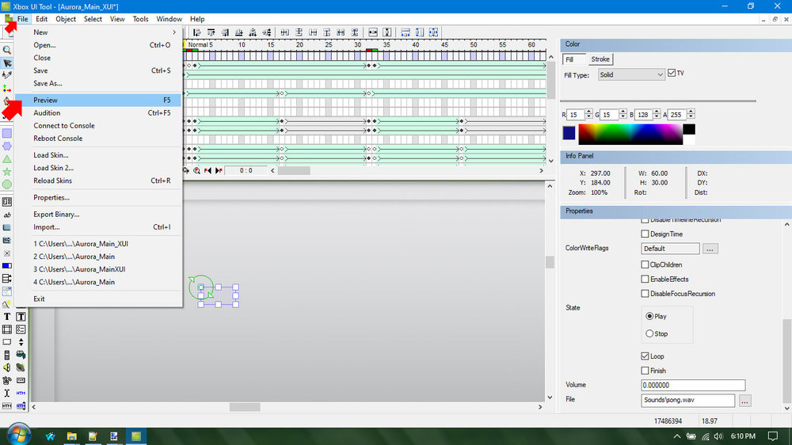Open the Fill Type dropdown
The height and width of the screenshot is (445, 792).
(x=631, y=74)
